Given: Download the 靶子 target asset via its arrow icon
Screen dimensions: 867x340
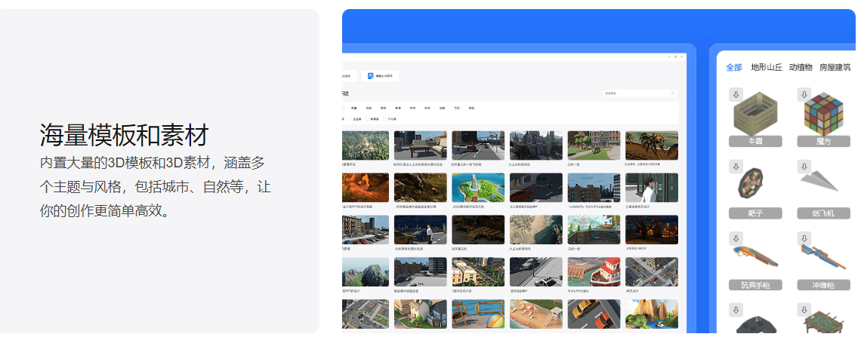Looking at the screenshot, I should [735, 167].
